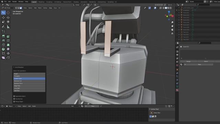This screenshot has height=124, width=220.
Task: Open the Modifiers wrench properties tab
Action: pos(177,73)
